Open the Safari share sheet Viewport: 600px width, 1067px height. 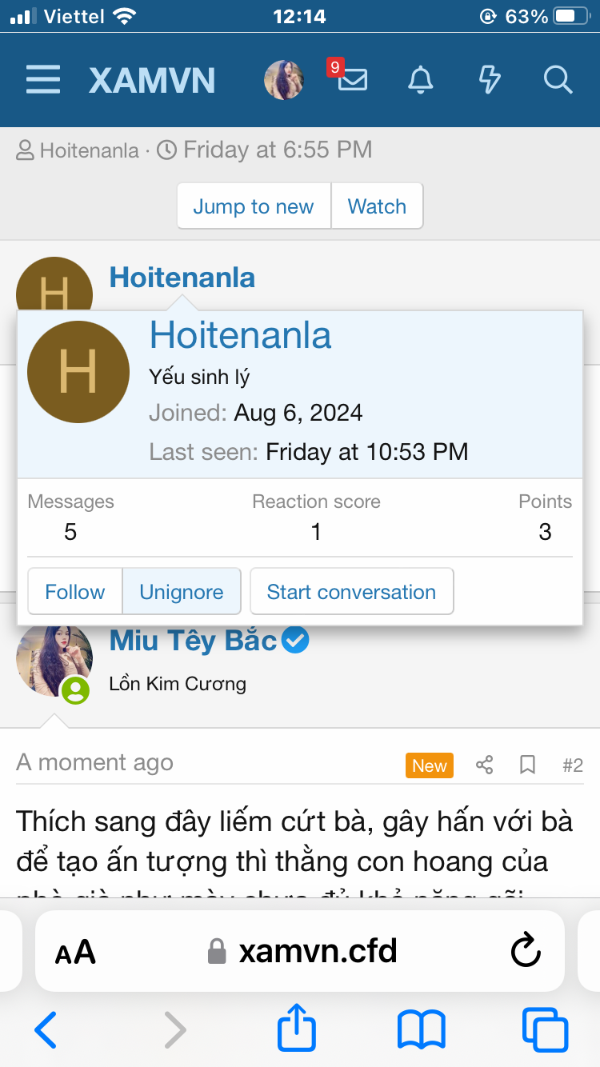point(297,1029)
